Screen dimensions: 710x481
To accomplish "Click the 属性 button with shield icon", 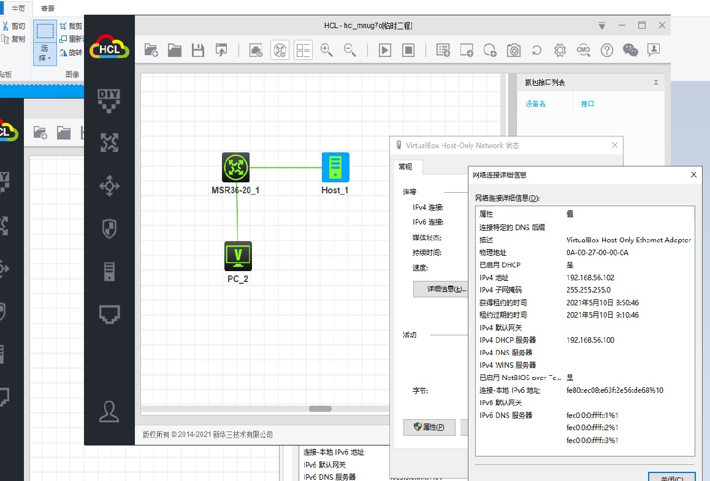I will pos(429,427).
